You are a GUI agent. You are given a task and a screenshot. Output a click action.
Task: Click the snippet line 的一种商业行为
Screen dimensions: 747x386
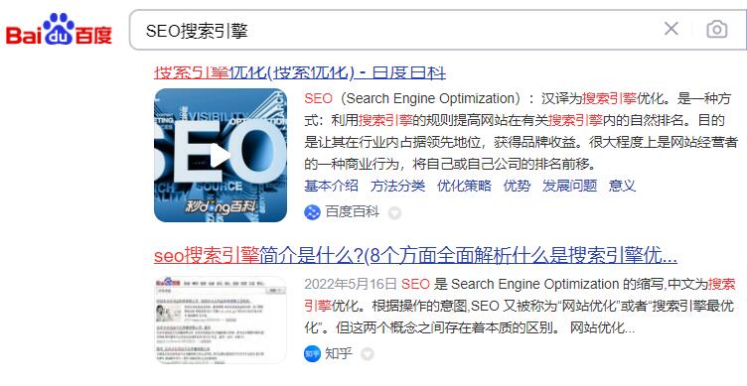click(x=451, y=164)
